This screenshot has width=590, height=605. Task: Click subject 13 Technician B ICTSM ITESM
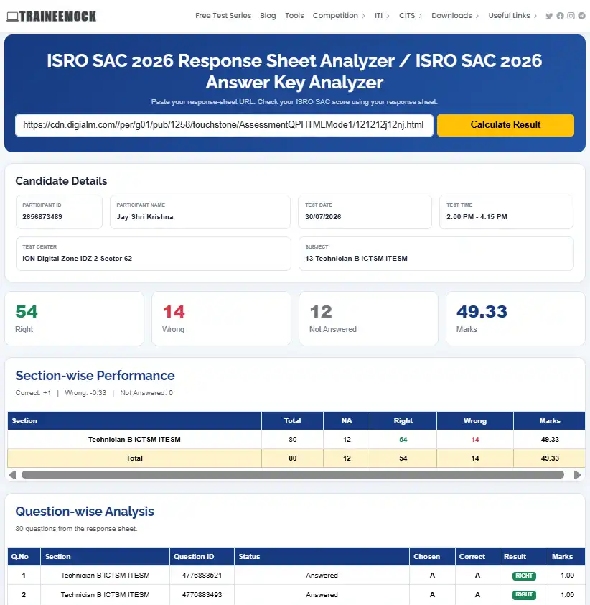coord(356,259)
